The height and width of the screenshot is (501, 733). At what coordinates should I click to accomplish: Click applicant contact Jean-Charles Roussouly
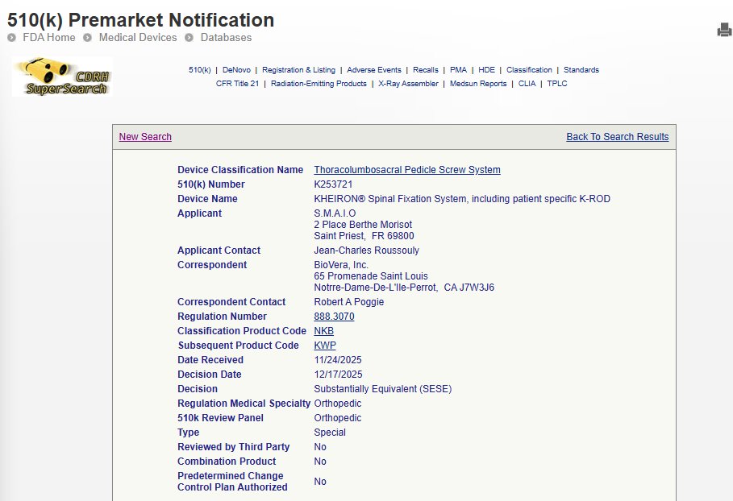(366, 250)
